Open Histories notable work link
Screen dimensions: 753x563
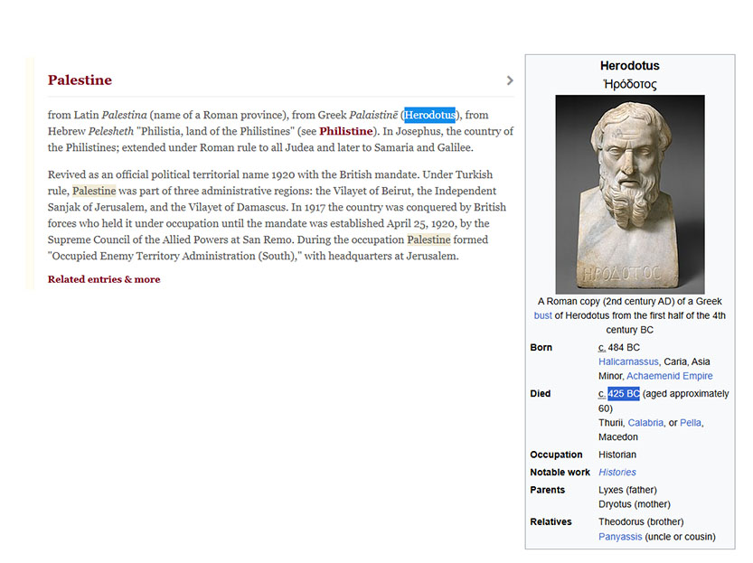pyautogui.click(x=617, y=473)
